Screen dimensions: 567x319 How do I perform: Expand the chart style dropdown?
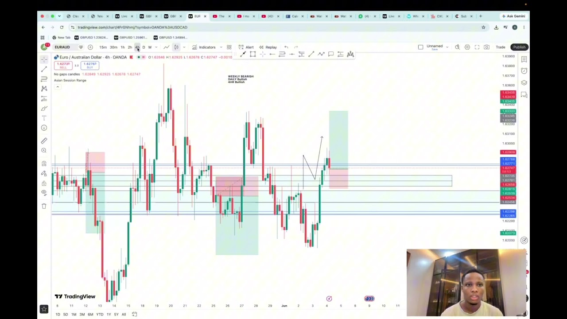[x=184, y=47]
